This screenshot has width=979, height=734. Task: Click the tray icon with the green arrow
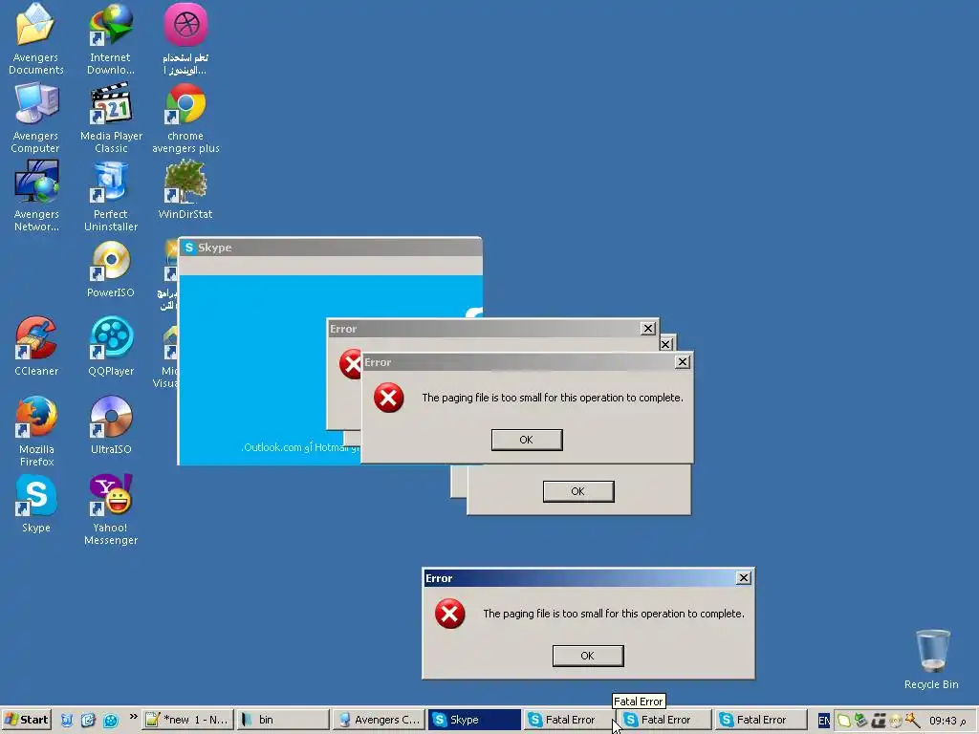pos(861,721)
